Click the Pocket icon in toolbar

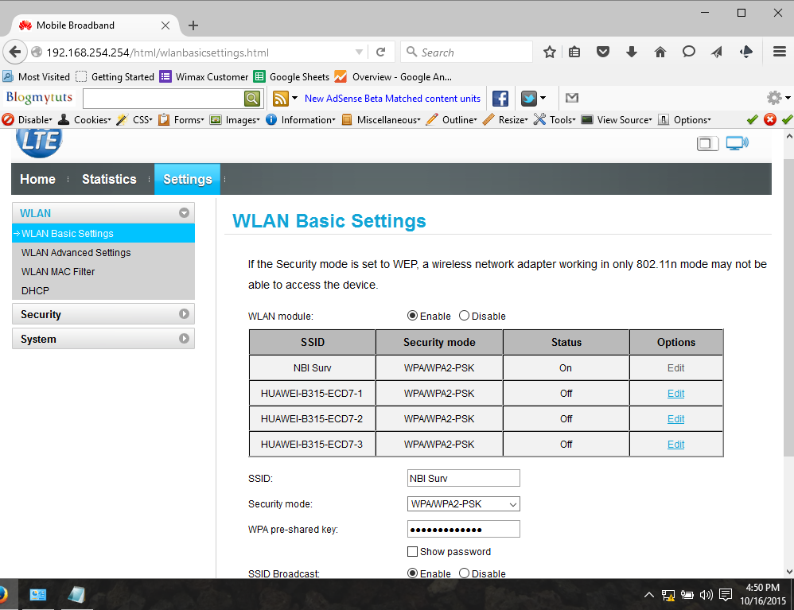[x=602, y=52]
